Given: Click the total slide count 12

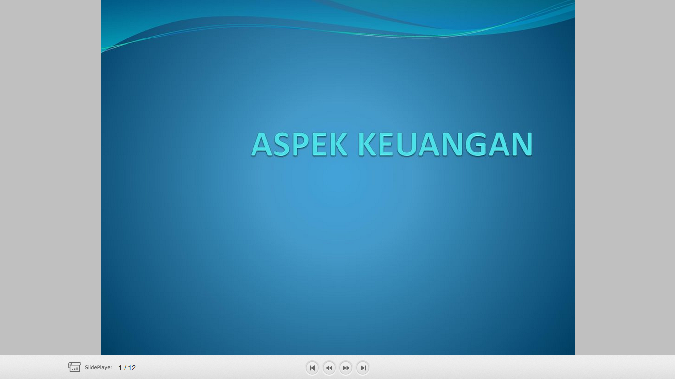Looking at the screenshot, I should tap(132, 368).
